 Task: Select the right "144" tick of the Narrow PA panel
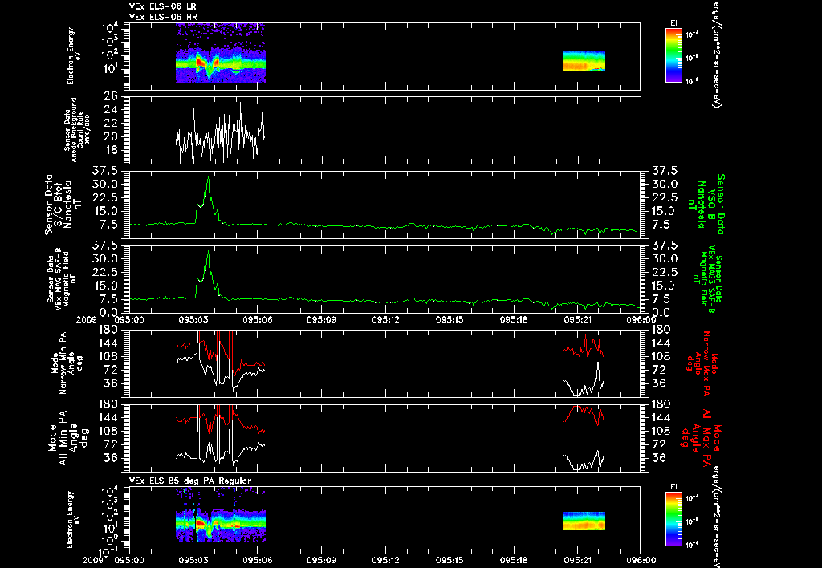click(x=661, y=343)
